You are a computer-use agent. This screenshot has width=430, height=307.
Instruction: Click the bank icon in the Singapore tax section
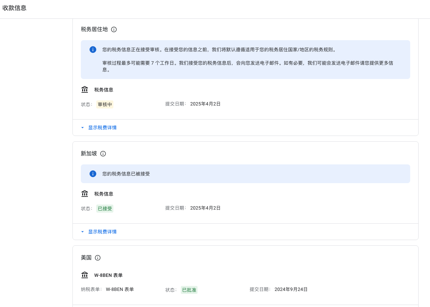[x=85, y=194]
